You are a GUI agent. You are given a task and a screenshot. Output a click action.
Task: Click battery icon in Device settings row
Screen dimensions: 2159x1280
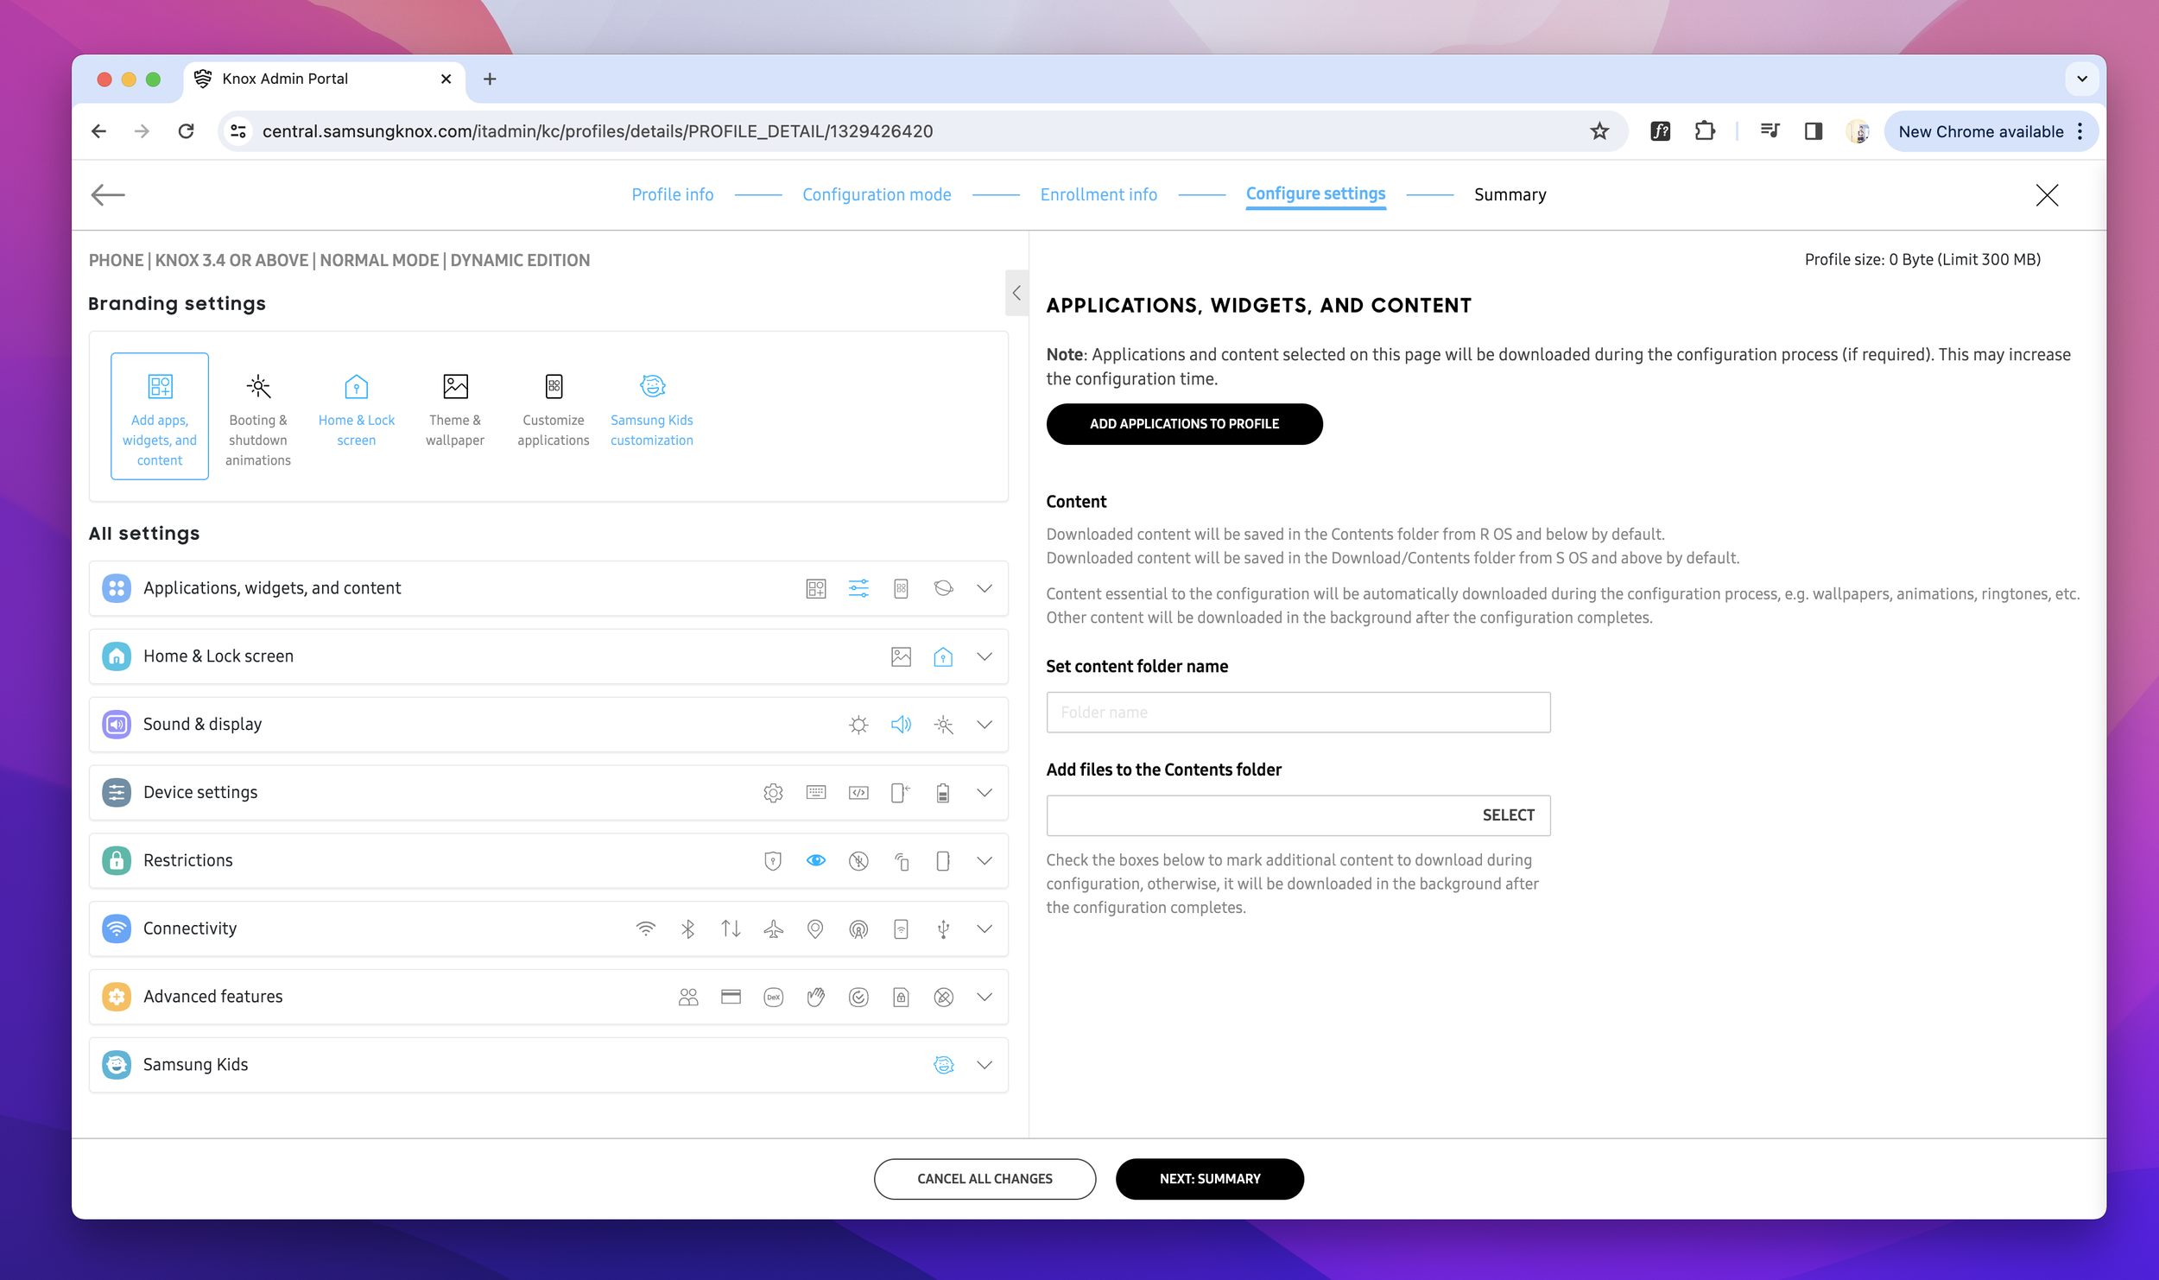(943, 793)
